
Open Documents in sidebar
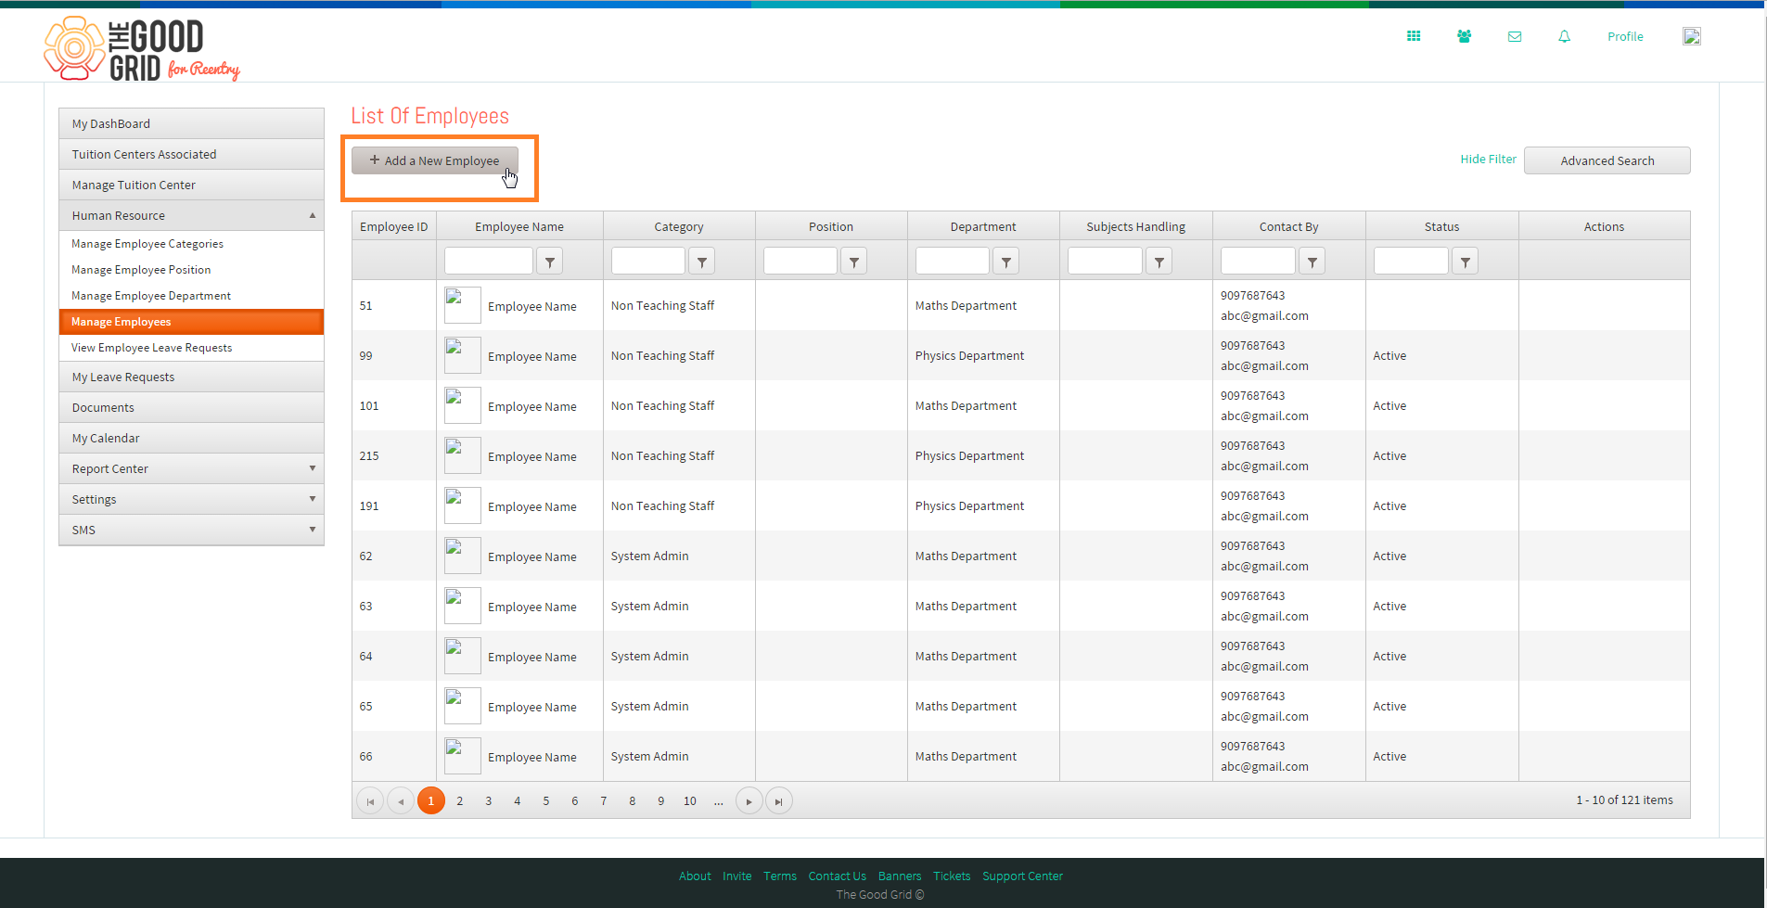tap(191, 407)
